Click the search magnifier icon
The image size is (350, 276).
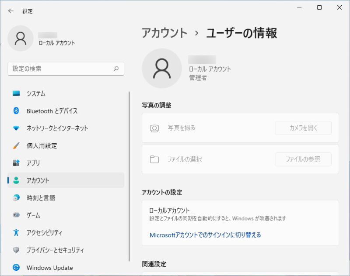116,69
